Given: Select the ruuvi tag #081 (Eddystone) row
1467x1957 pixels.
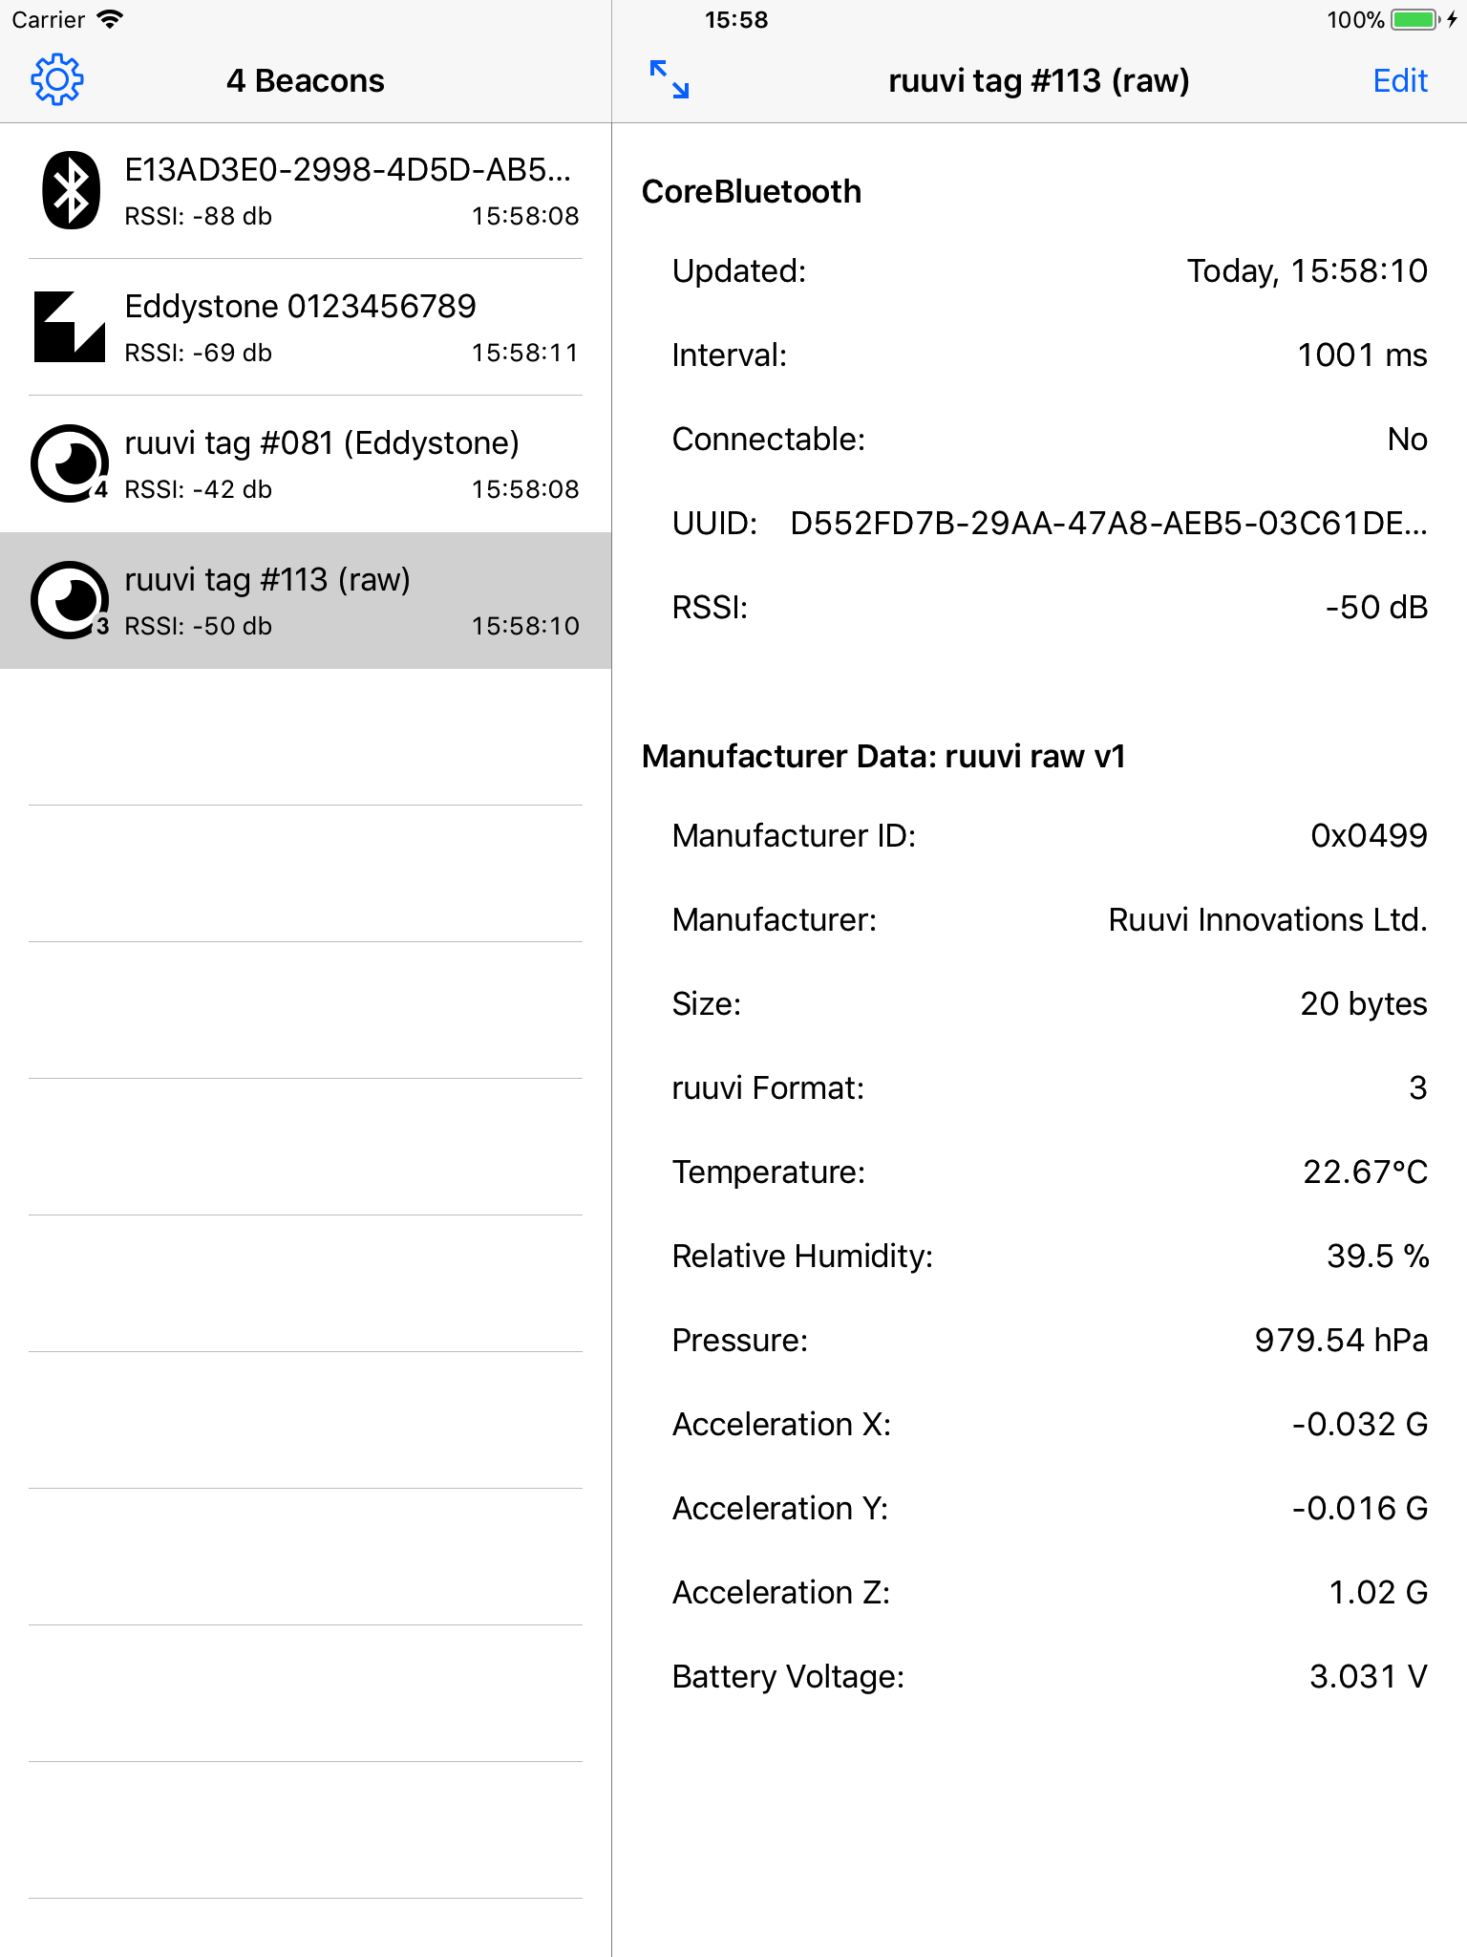Looking at the screenshot, I should coord(306,463).
